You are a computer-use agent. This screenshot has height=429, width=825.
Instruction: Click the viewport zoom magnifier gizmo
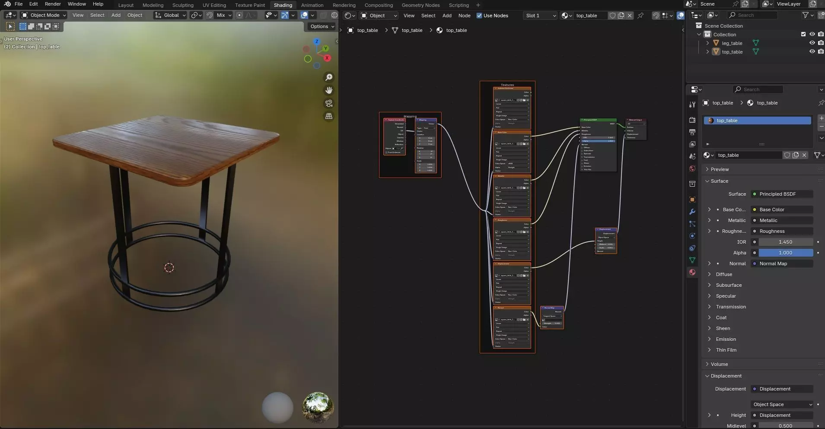coord(329,77)
